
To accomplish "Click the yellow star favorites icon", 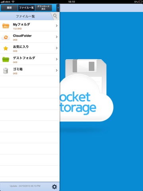I will 6,48.
